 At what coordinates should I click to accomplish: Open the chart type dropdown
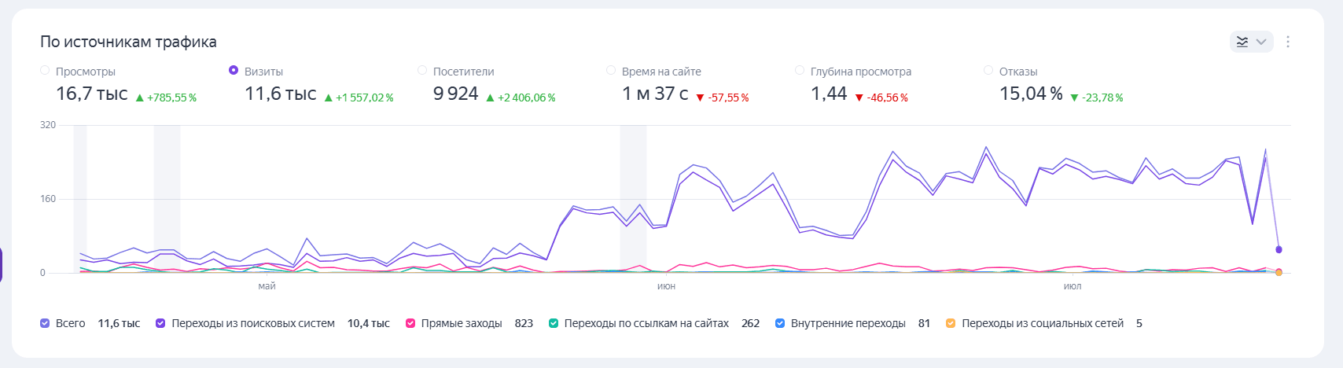click(x=1251, y=42)
